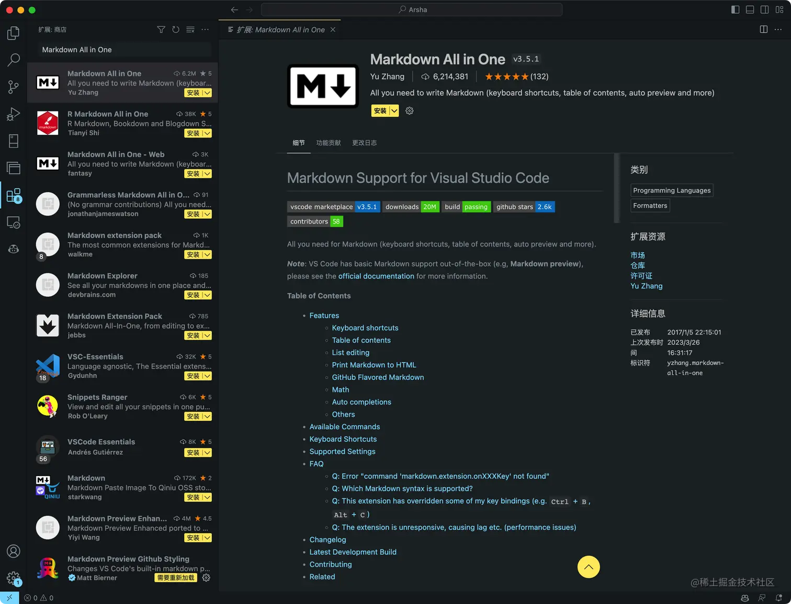The height and width of the screenshot is (604, 791).
Task: Open the 仓库 repository link
Action: pos(638,266)
